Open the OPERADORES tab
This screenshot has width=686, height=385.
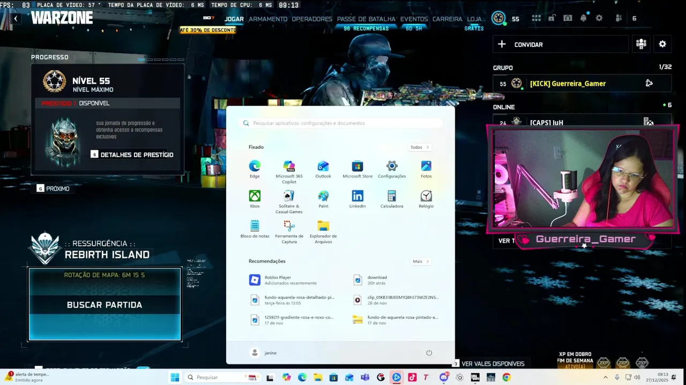pos(312,19)
